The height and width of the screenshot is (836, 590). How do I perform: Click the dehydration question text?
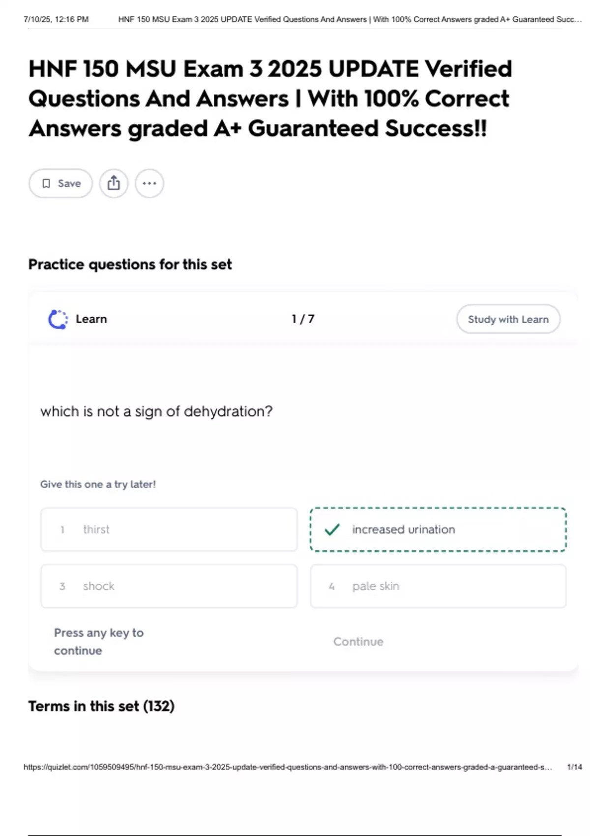[x=156, y=411]
